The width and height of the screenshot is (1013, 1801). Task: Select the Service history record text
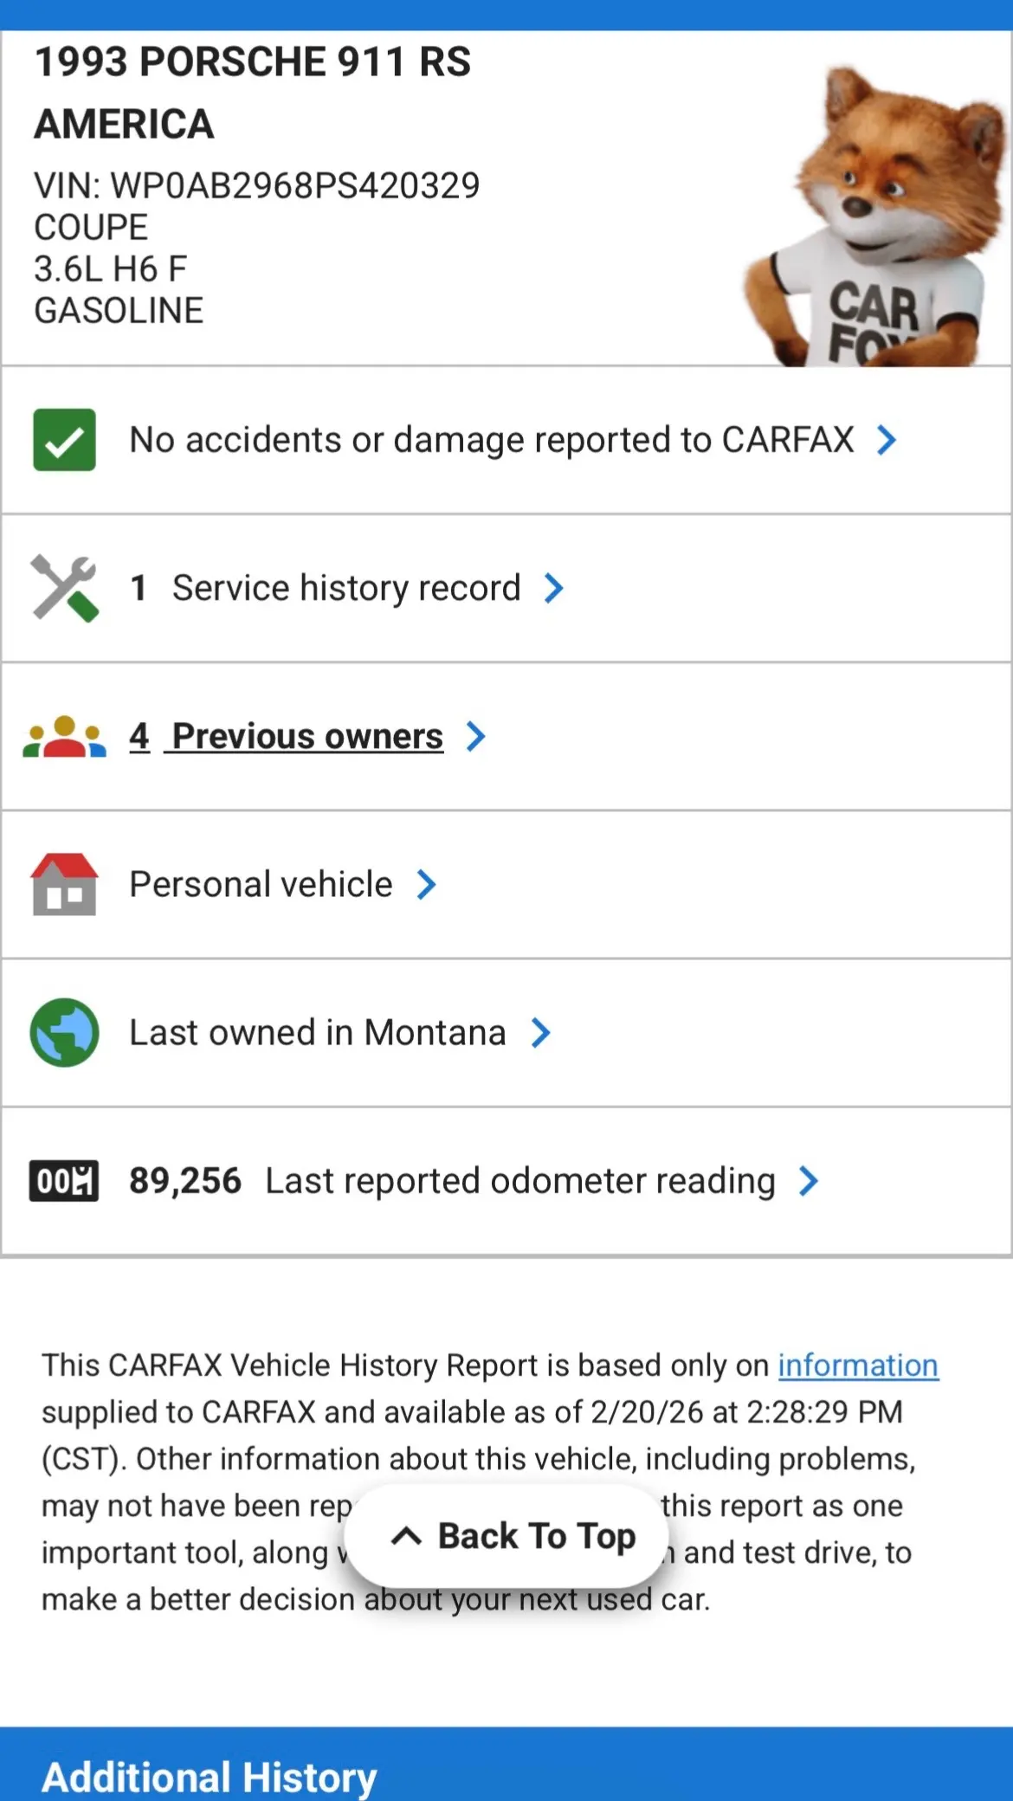point(346,588)
